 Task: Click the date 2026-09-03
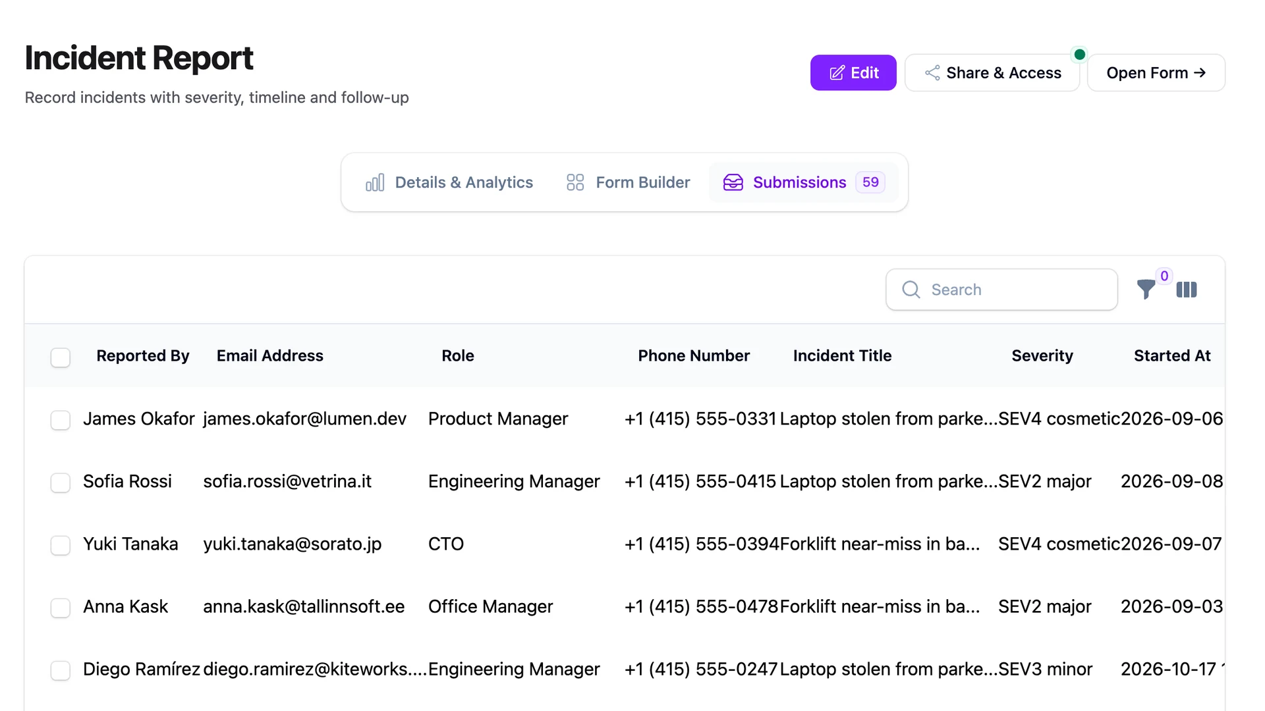tap(1172, 606)
